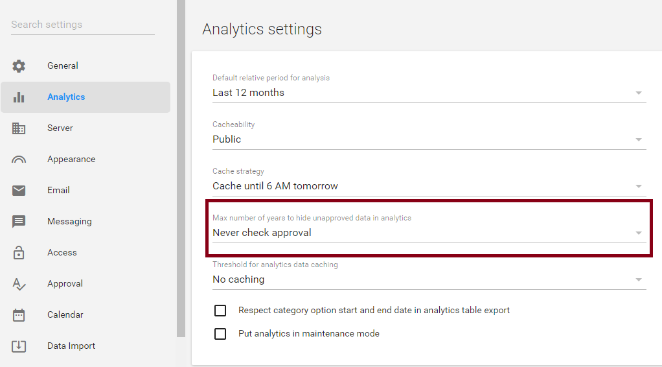662x367 pixels.
Task: Click the Analytics bar chart icon
Action: 19,97
